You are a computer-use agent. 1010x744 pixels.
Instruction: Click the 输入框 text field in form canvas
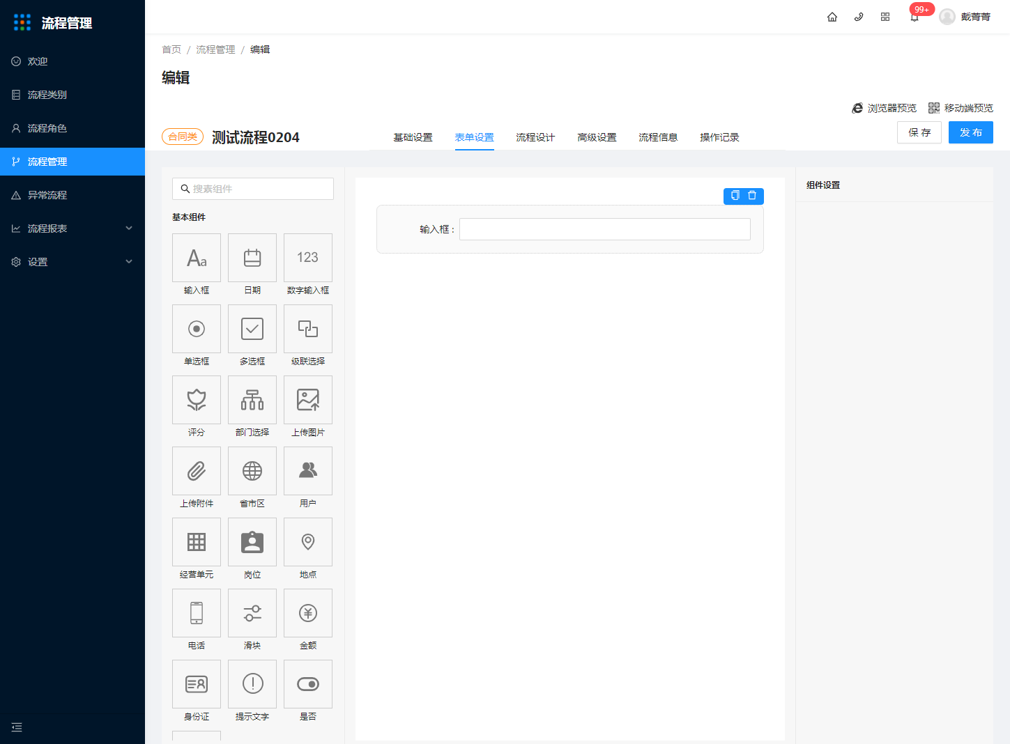605,229
